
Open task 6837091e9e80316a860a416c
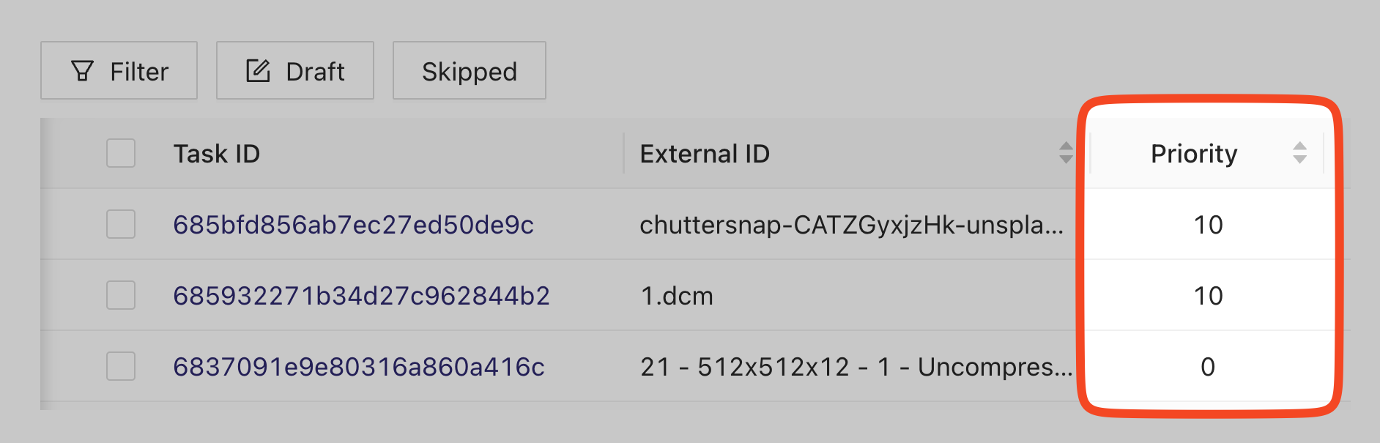(x=359, y=367)
